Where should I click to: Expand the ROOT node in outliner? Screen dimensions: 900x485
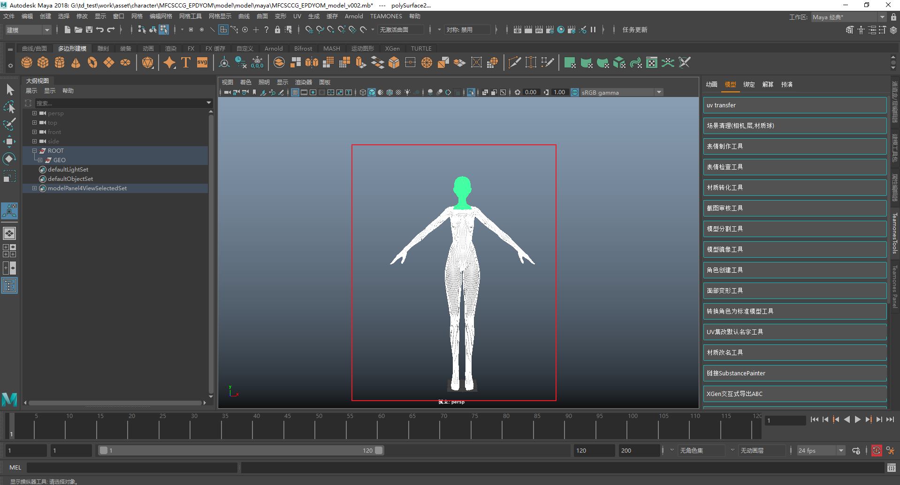point(34,151)
